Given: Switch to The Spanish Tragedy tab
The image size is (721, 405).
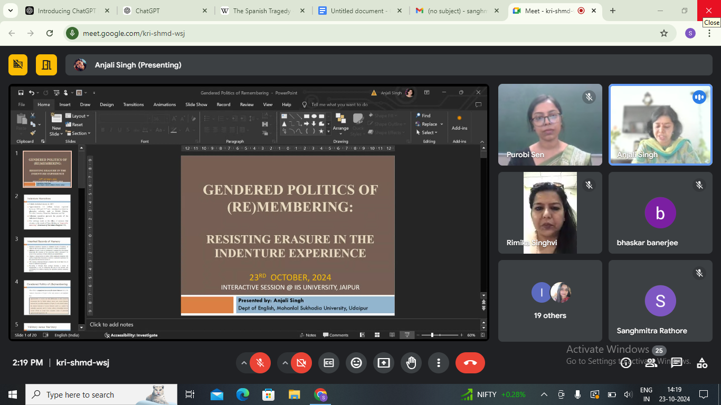Looking at the screenshot, I should point(261,11).
